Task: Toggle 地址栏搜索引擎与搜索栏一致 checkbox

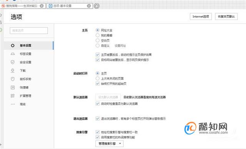Action: pyautogui.click(x=97, y=132)
